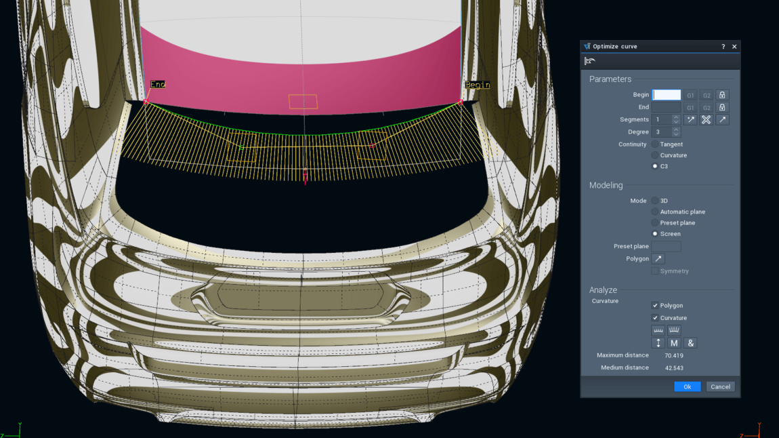
Task: Click the vertical double-arrow scaling icon
Action: [x=658, y=343]
